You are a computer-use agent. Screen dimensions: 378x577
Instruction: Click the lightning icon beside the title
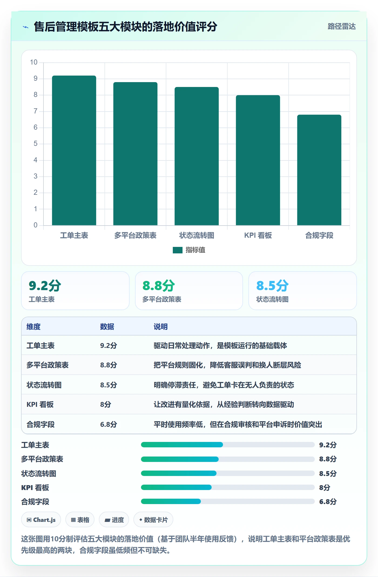[x=26, y=27]
